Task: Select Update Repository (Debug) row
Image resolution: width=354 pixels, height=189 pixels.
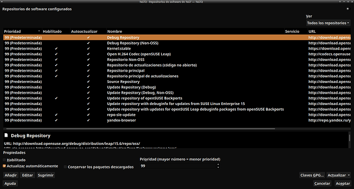Action: click(x=177, y=87)
